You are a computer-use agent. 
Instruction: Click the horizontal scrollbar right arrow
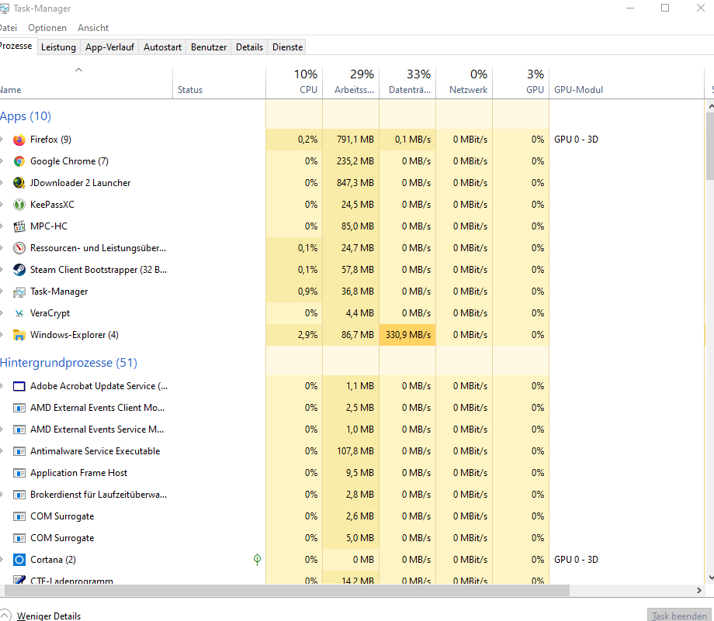tap(699, 590)
